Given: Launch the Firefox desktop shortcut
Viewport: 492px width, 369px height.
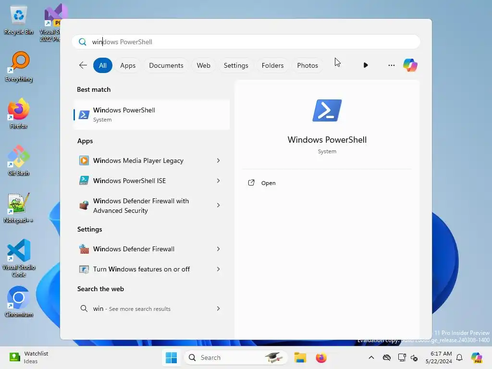Looking at the screenshot, I should (19, 113).
